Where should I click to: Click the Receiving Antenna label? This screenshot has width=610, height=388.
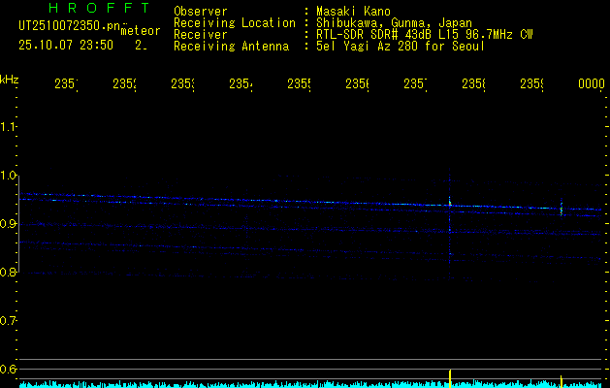pos(230,46)
